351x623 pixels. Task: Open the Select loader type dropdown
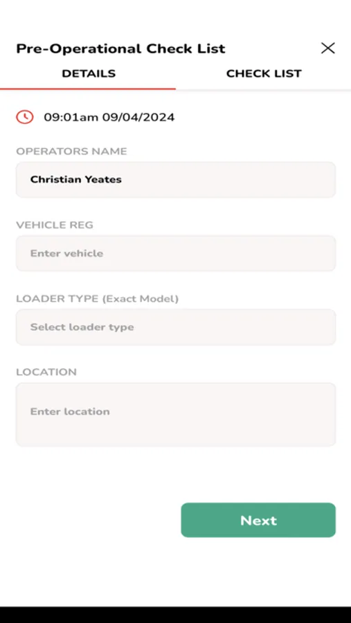pos(176,327)
